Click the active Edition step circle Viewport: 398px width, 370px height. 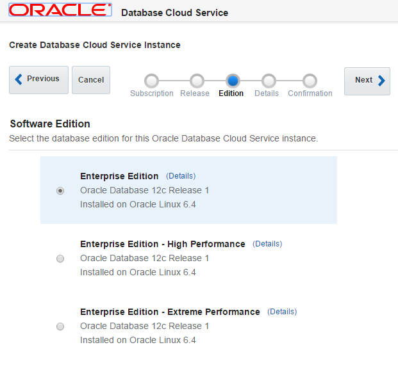point(233,81)
